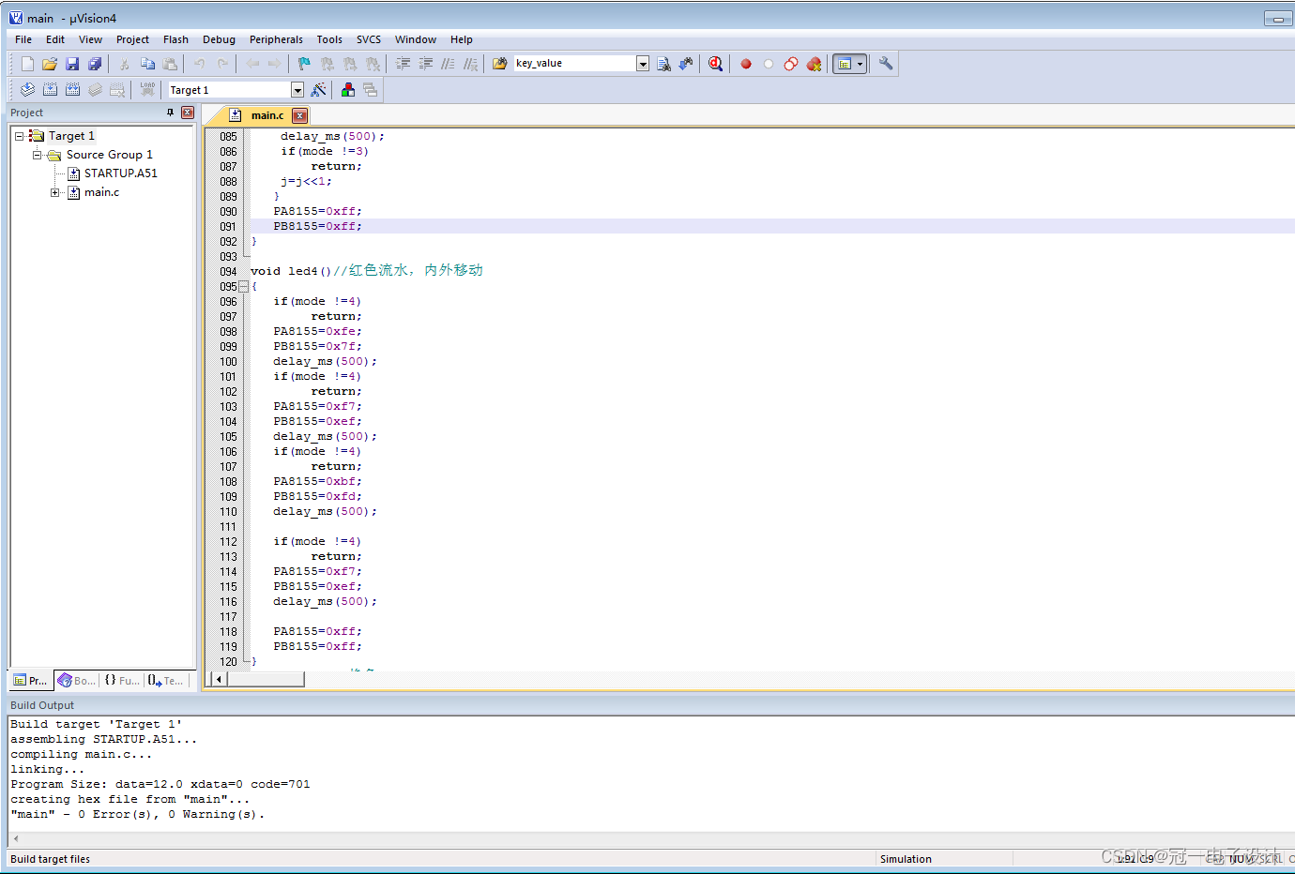
Task: Open the key_value find dropdown arrow
Action: [643, 64]
